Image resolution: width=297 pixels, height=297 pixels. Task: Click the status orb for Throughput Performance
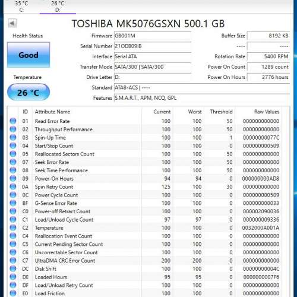point(13,129)
